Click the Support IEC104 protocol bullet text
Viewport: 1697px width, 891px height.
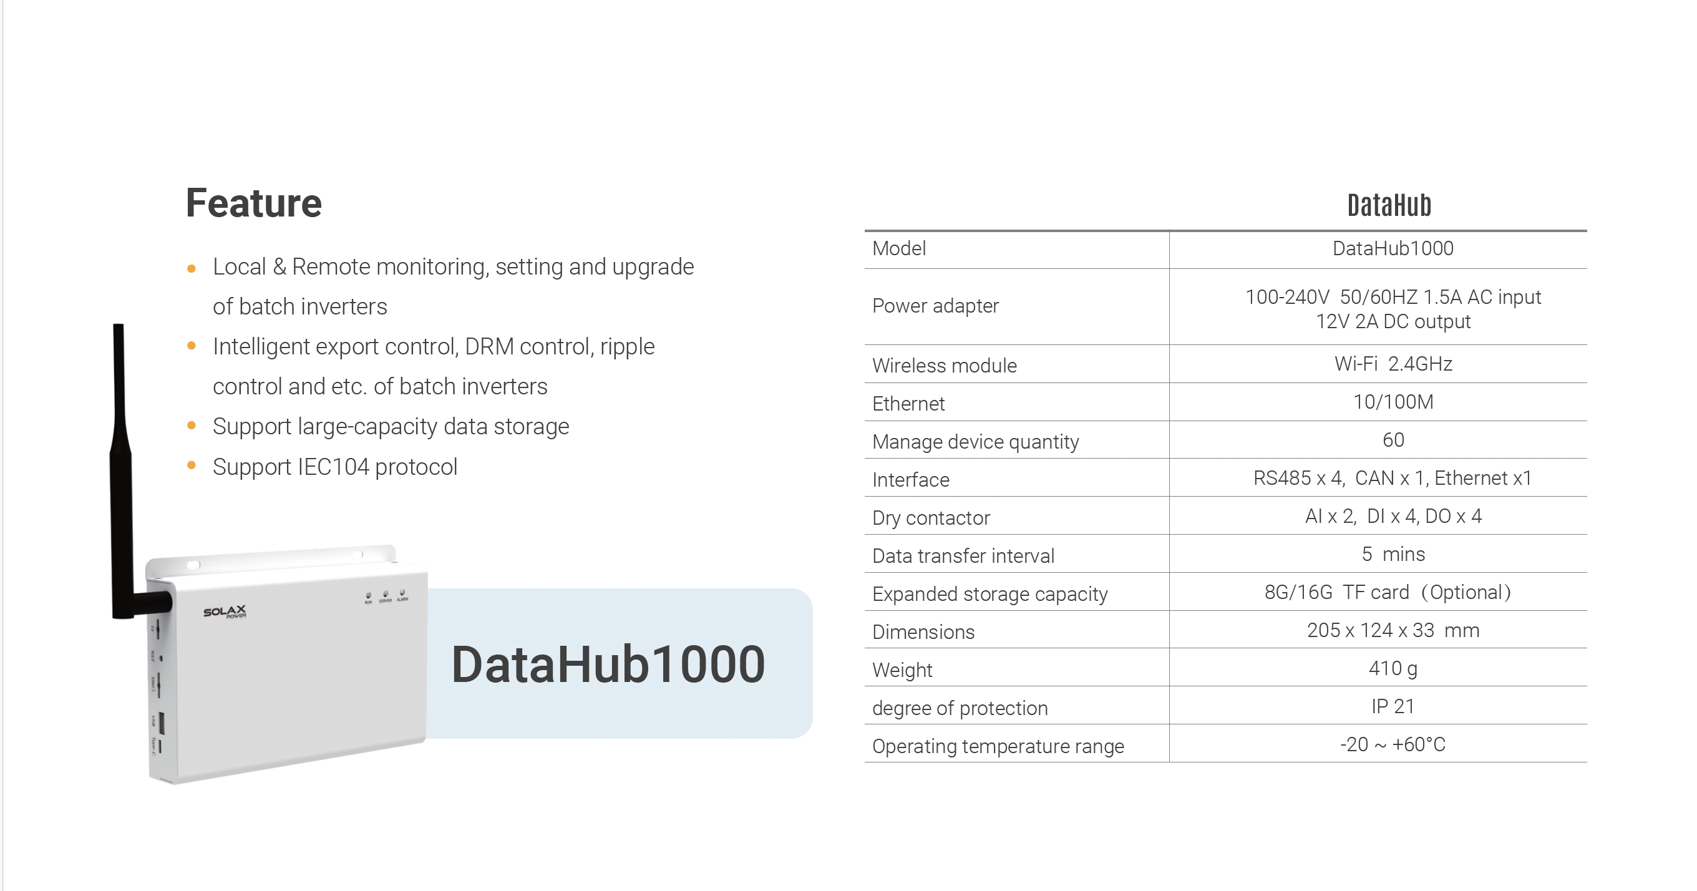pos(334,467)
